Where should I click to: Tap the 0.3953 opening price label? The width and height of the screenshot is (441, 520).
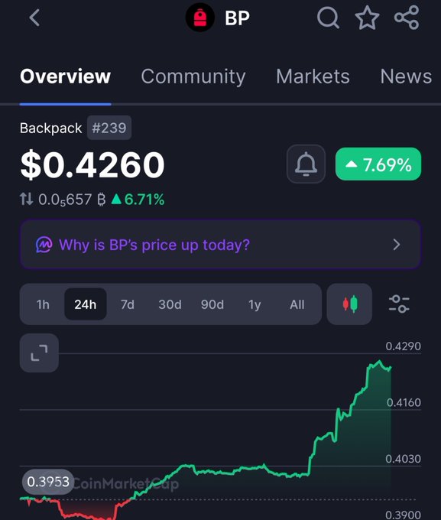coord(48,482)
